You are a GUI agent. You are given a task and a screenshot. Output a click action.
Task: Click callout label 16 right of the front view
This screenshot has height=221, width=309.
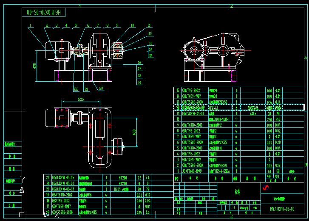(139, 62)
